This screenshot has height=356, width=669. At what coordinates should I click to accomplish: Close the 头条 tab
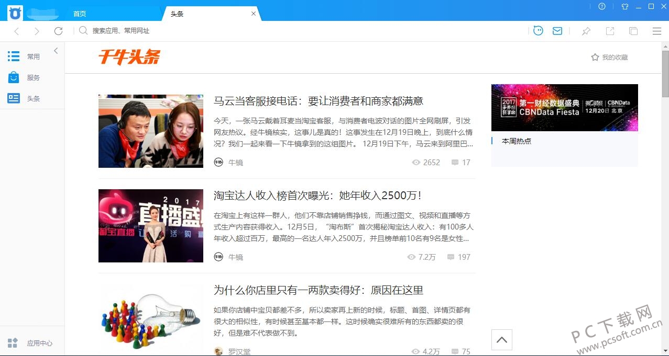[x=254, y=14]
